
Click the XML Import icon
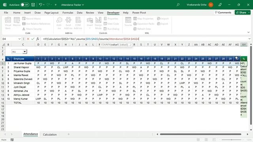coord(159,19)
